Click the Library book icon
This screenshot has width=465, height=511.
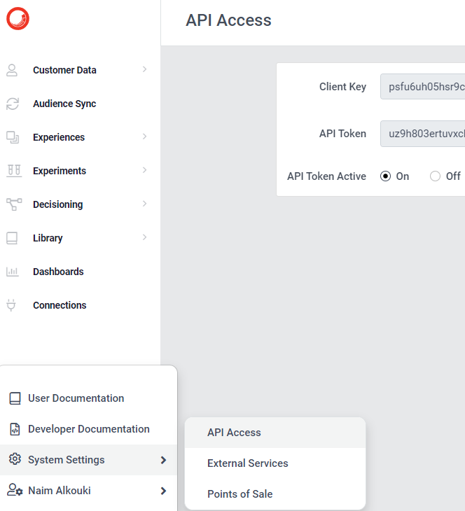click(x=12, y=238)
